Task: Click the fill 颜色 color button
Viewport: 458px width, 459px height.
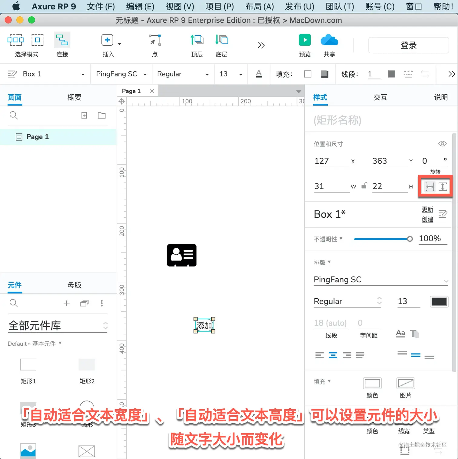Action: coord(372,384)
